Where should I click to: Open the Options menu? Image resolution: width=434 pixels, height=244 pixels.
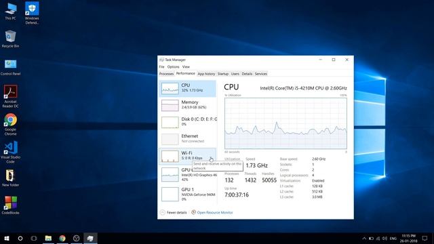[174, 66]
